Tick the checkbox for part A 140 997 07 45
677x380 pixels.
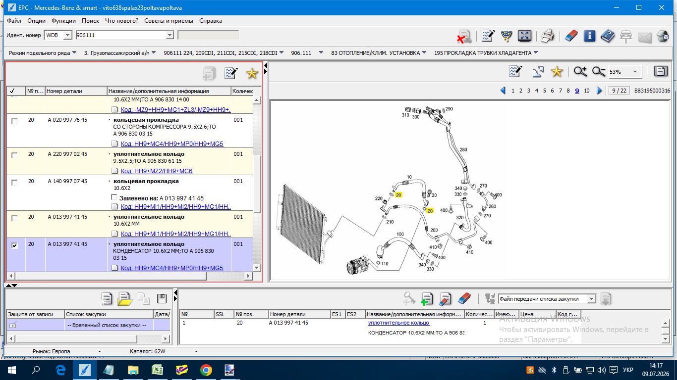click(x=14, y=183)
